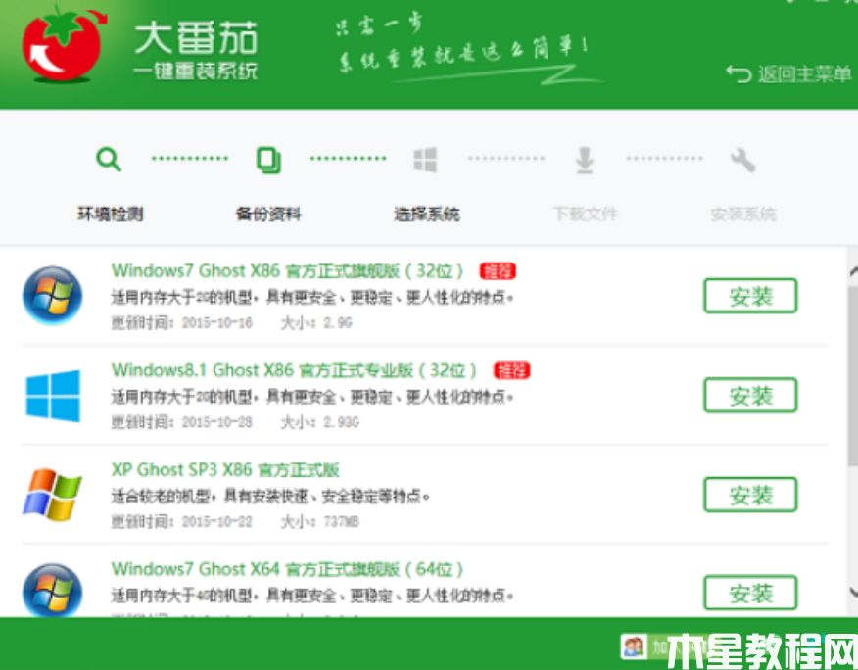Select the magnifier environment-detection step icon
Screen dimensions: 858x670
[x=109, y=160]
